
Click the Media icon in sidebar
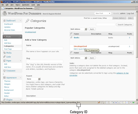pyautogui.click(x=5, y=53)
